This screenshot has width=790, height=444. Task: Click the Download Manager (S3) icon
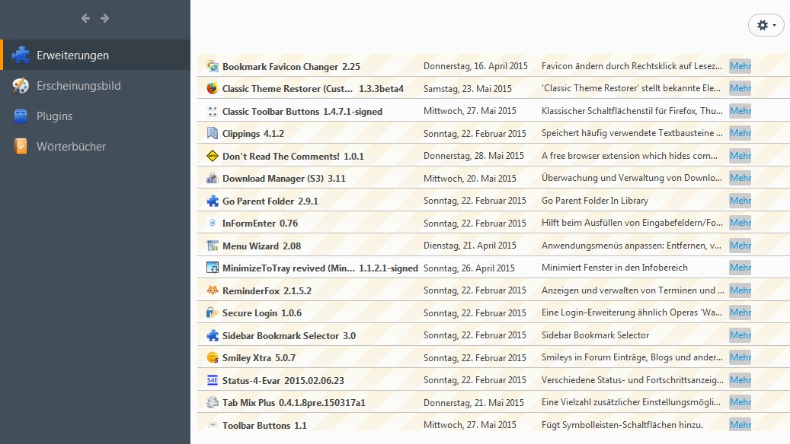pos(213,179)
